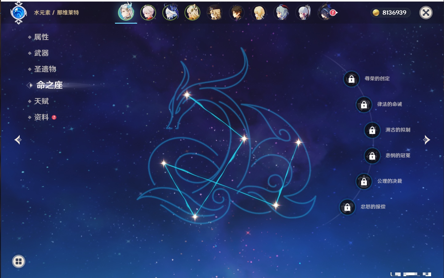Select the fifth portrait wearing a dark cap
444x278 pixels.
(x=215, y=13)
